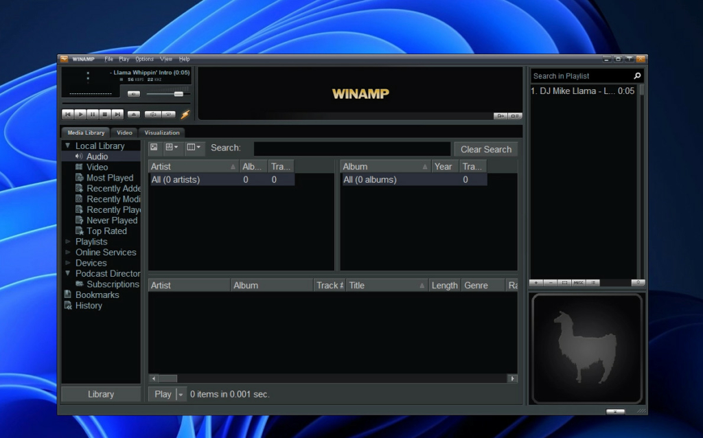Toggle shuffle mode on

point(152,115)
